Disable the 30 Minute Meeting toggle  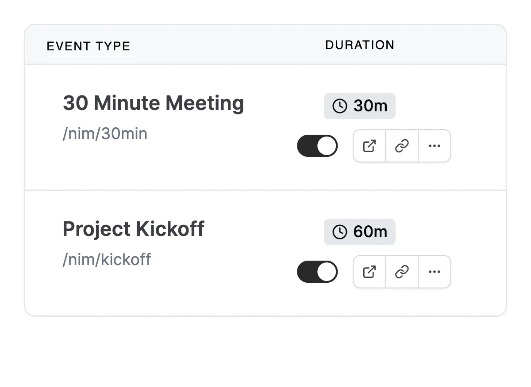(x=317, y=146)
